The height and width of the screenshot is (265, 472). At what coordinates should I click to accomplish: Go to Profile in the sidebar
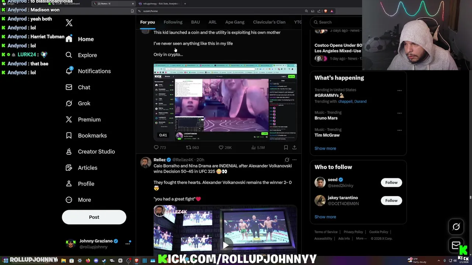pos(80,184)
